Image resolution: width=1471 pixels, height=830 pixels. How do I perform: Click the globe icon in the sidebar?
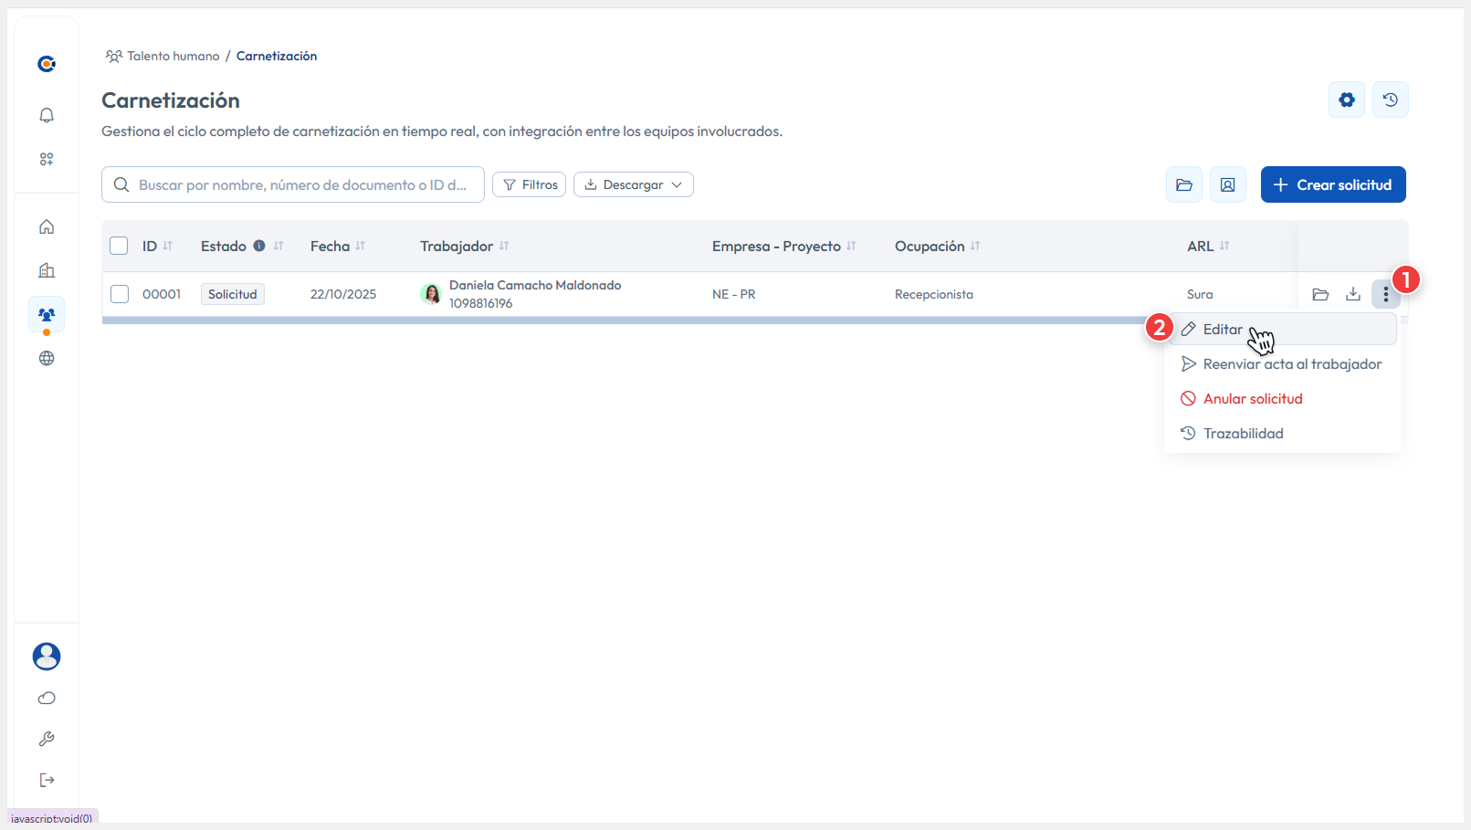pyautogui.click(x=46, y=358)
